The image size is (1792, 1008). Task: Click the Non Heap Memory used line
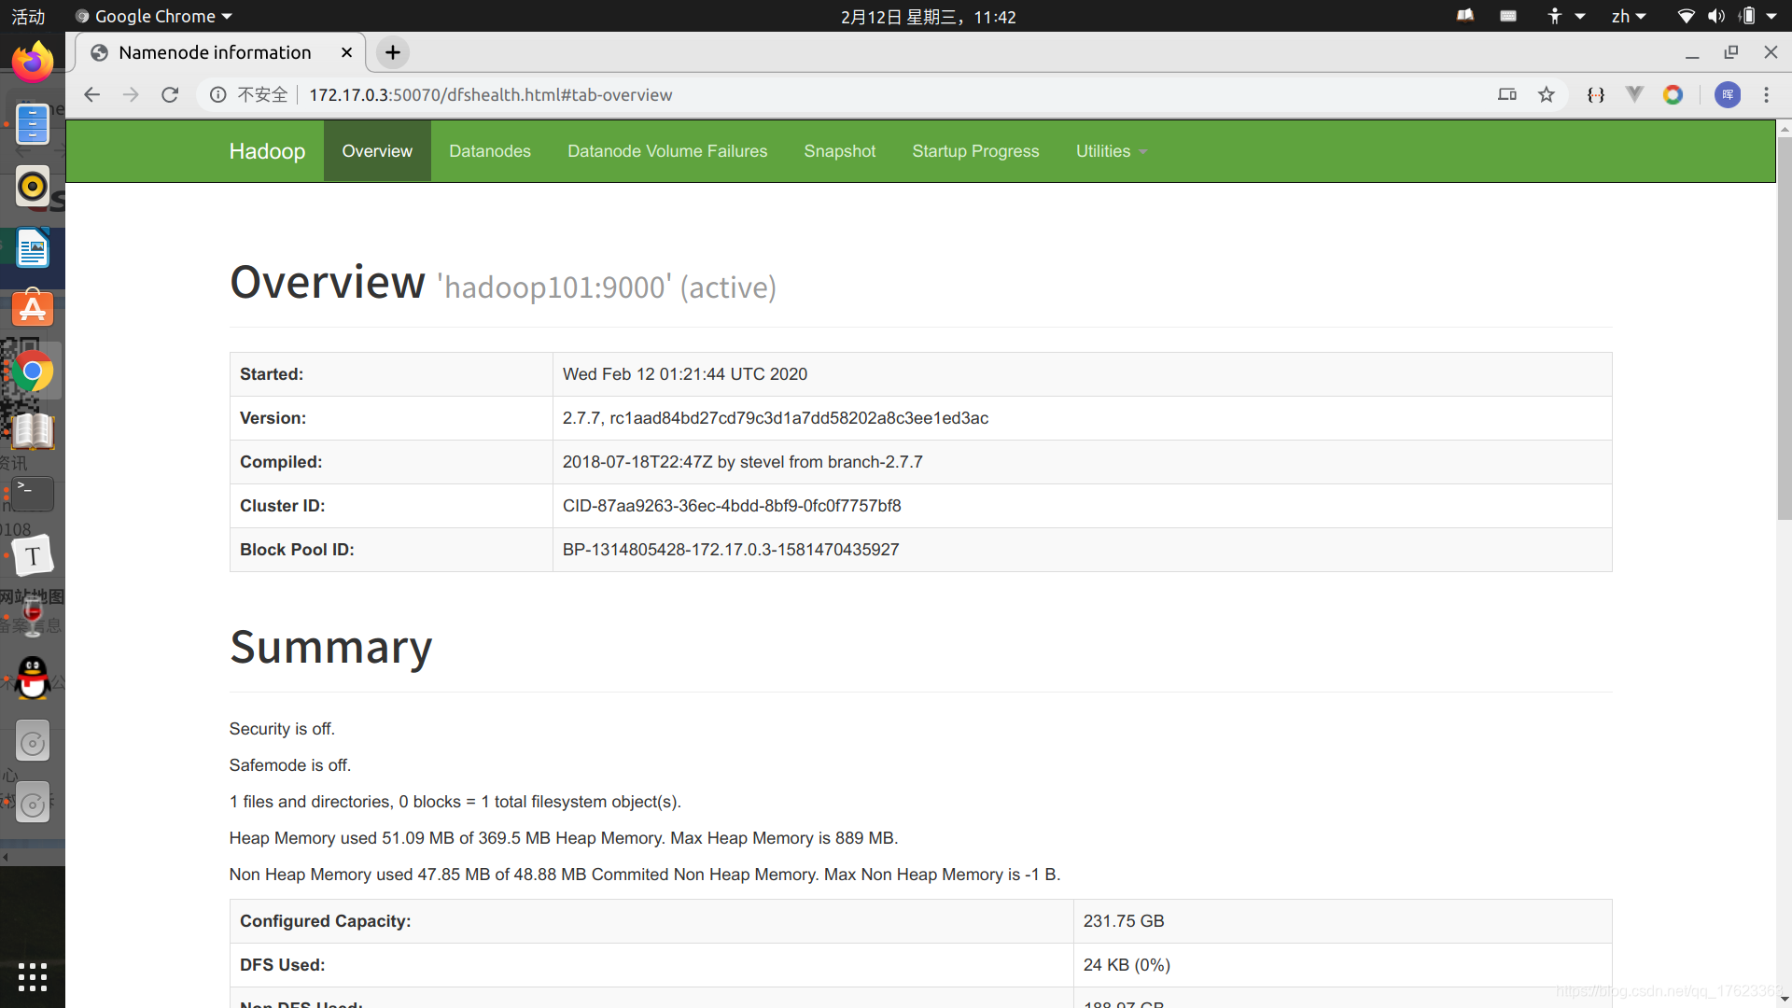coord(645,875)
